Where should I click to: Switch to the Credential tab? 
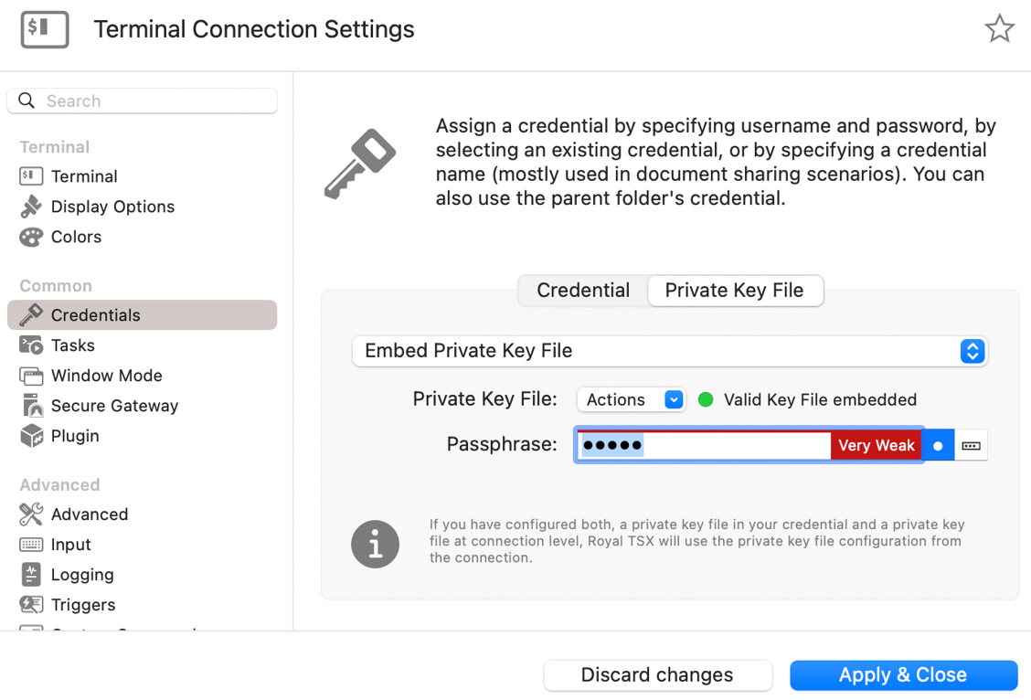point(583,291)
